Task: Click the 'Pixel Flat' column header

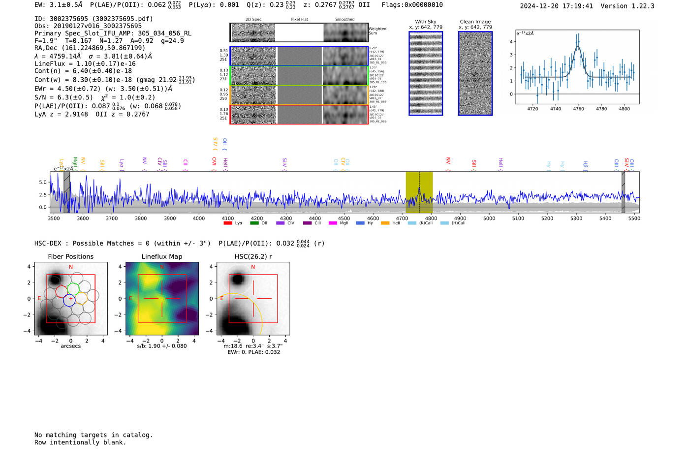Action: (299, 20)
